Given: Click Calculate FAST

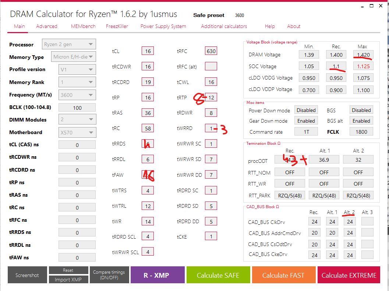Looking at the screenshot, I should [x=284, y=275].
